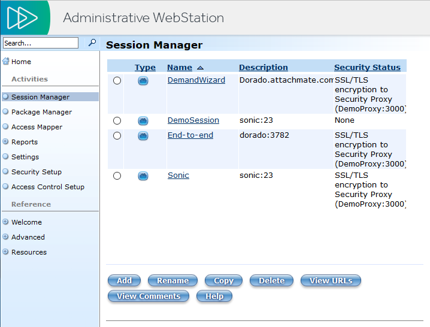This screenshot has width=430, height=327.
Task: Open Security Setup in sidebar
Action: click(37, 172)
